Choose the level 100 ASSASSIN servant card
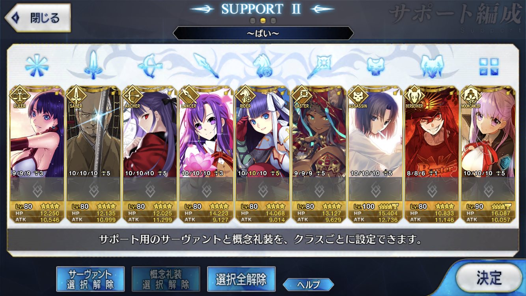The image size is (526, 296). pyautogui.click(x=375, y=154)
